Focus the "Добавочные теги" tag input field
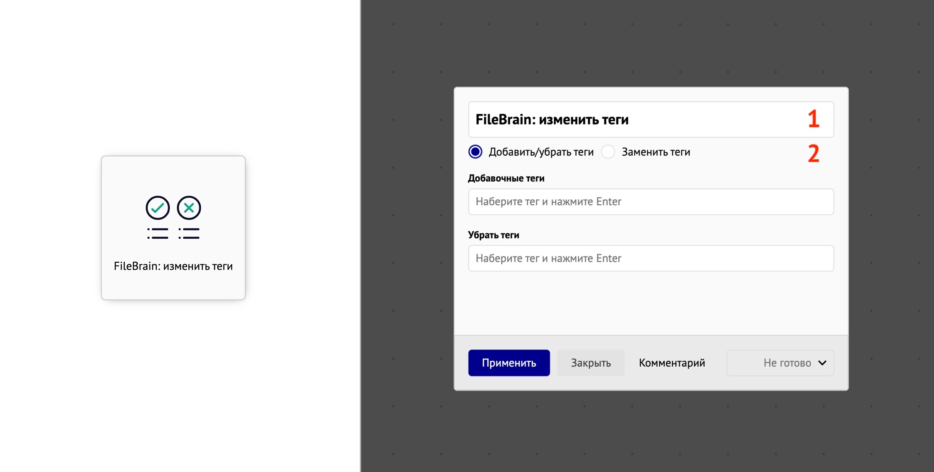Viewport: 934px width, 472px height. [x=651, y=202]
